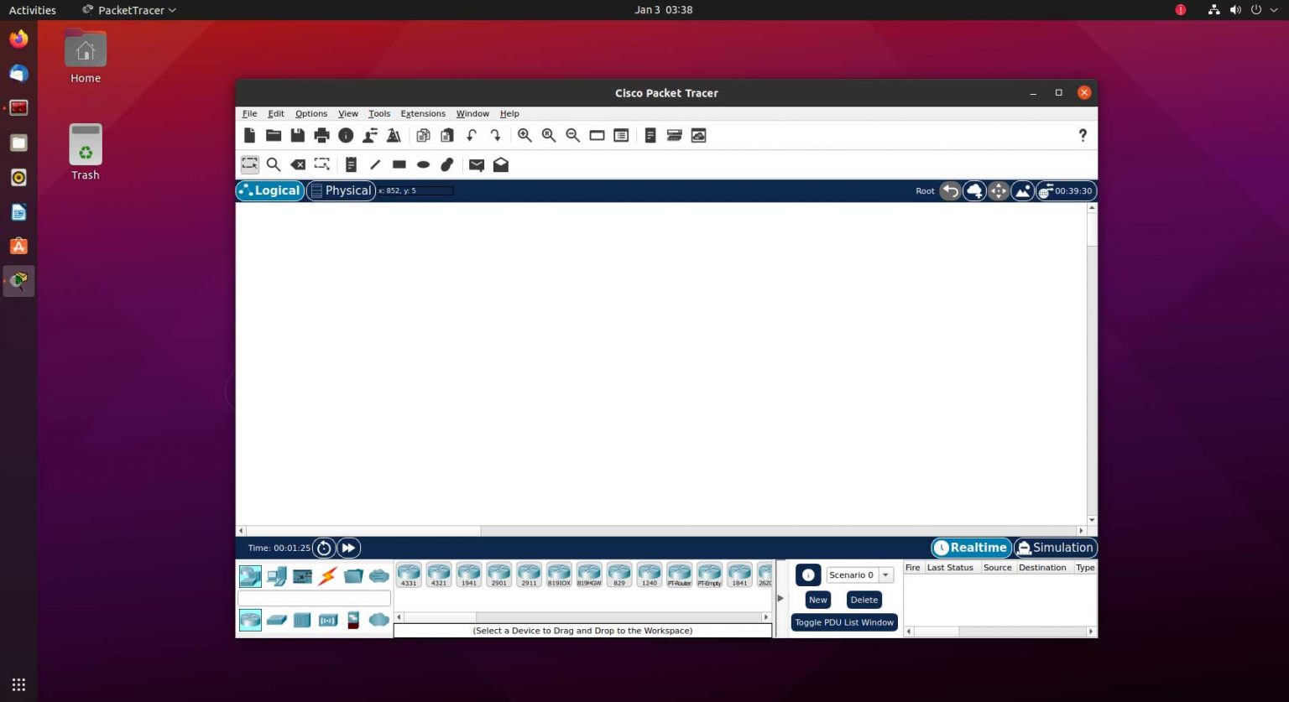
Task: Open the Scenario 0 dropdown
Action: [x=884, y=575]
